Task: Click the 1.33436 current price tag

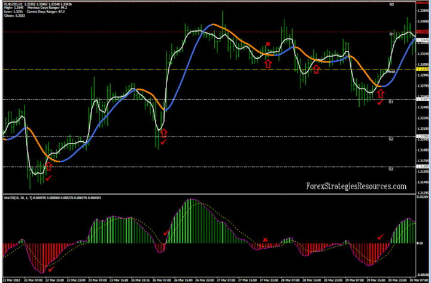Action: tap(423, 40)
